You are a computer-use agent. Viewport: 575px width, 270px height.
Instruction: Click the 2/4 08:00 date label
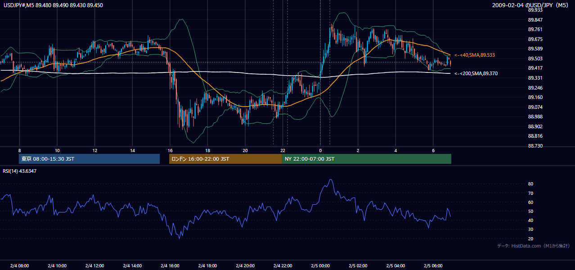[19, 265]
